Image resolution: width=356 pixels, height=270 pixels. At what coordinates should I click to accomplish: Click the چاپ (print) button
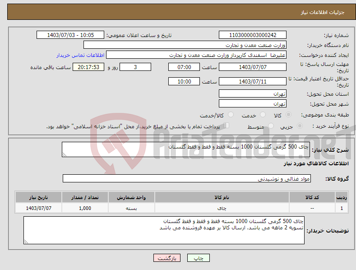pos(198,258)
